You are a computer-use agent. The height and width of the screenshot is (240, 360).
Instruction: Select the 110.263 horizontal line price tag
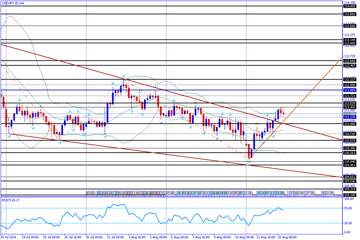349,153
